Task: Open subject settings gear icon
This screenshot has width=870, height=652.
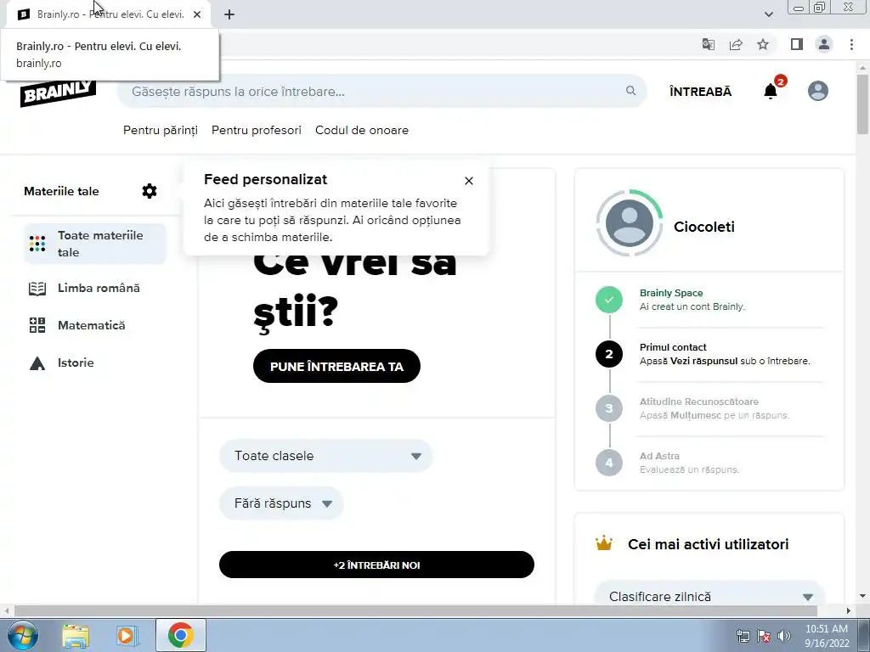Action: 150,191
